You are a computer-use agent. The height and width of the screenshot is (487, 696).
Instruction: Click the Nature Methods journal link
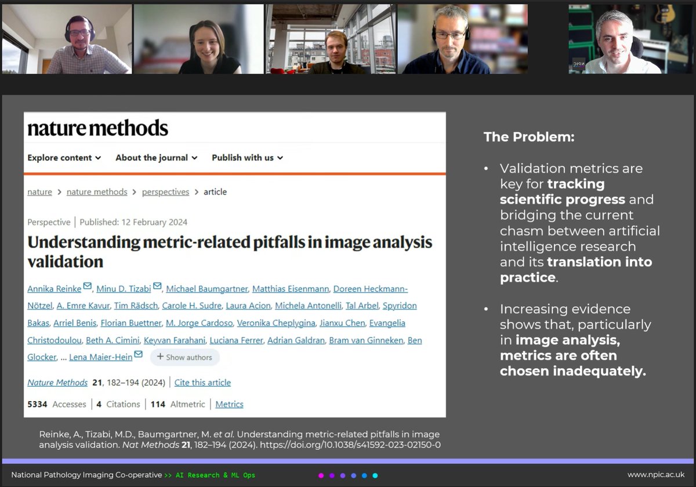[x=57, y=383]
